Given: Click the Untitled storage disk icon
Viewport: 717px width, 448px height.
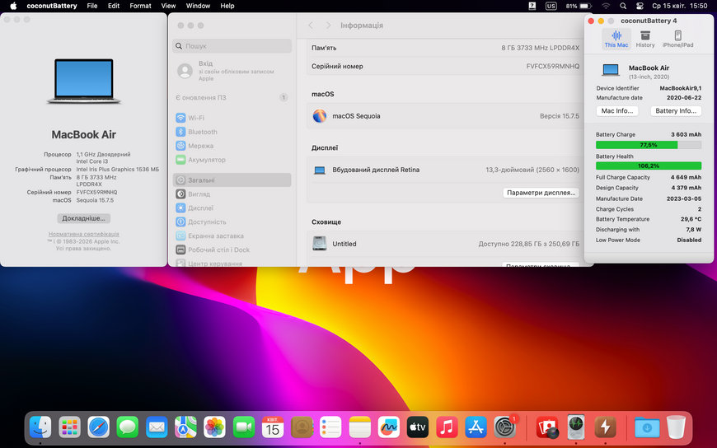Looking at the screenshot, I should (x=319, y=244).
